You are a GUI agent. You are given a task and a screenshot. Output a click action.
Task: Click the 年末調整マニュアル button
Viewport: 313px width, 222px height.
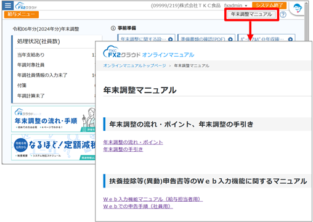click(x=251, y=14)
